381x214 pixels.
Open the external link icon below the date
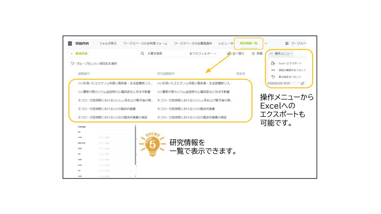pos(302,84)
